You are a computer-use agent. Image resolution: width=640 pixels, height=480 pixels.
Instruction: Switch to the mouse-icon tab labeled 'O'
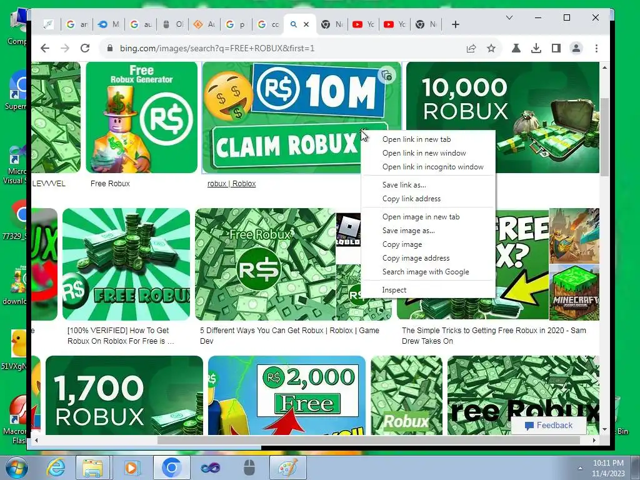pos(172,24)
